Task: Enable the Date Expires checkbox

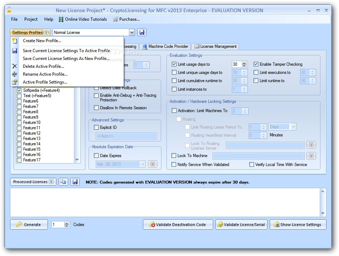Action: point(96,156)
